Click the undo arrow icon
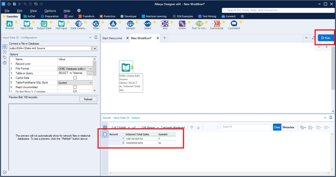The image size is (336, 177). [36, 4]
